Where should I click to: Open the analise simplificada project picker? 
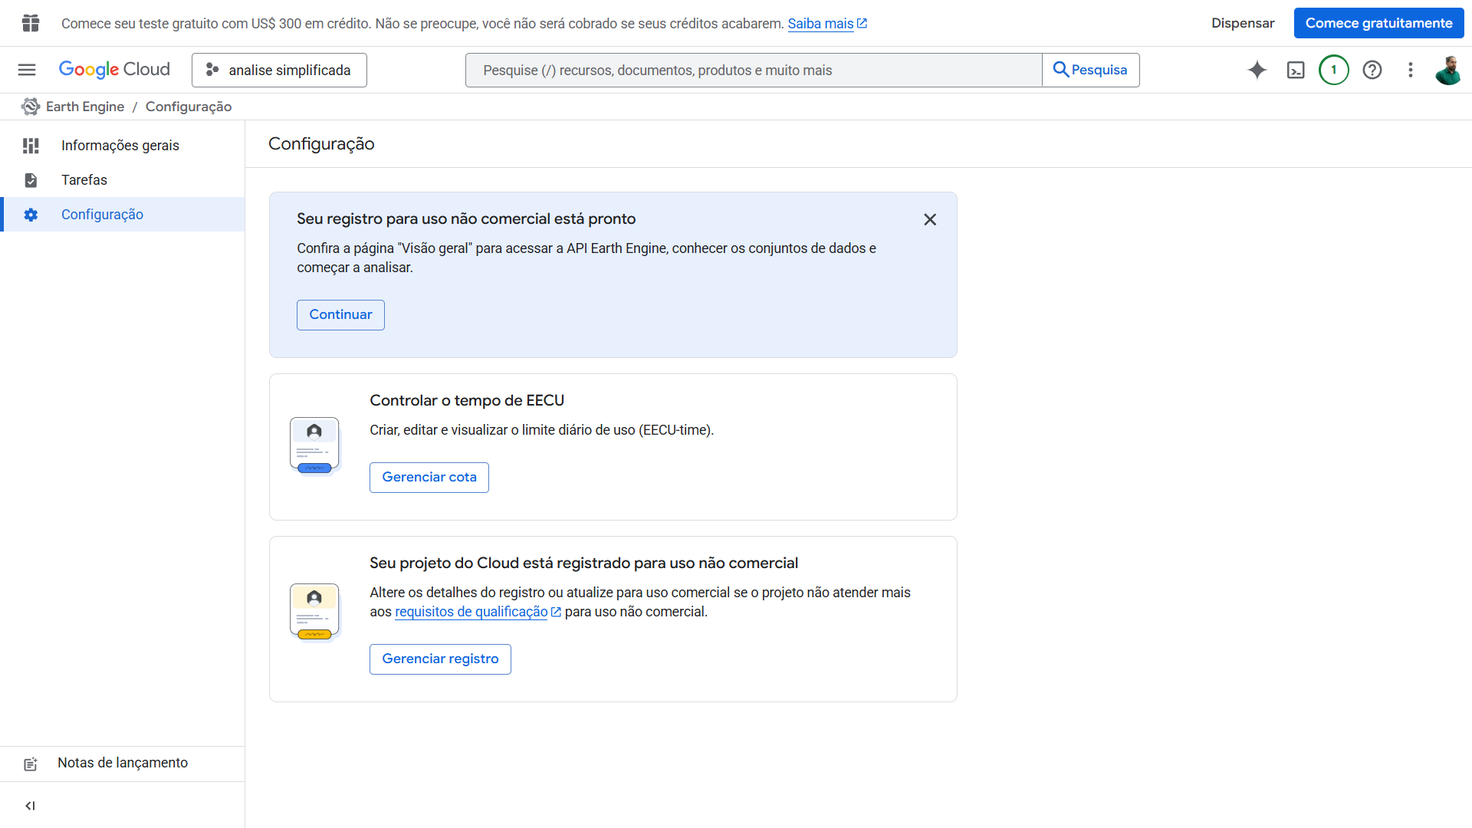coord(278,70)
